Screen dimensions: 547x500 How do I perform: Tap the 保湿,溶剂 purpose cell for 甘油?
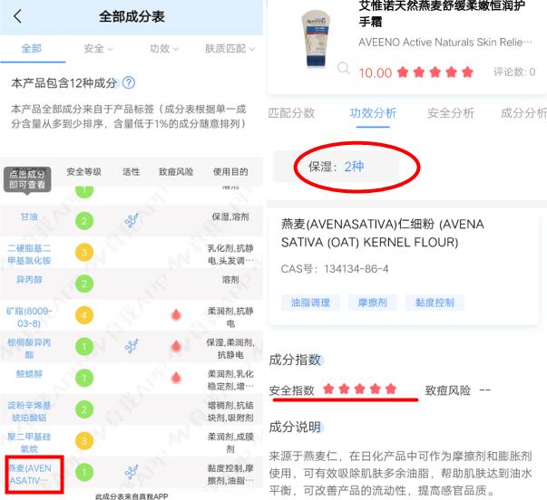click(x=230, y=216)
